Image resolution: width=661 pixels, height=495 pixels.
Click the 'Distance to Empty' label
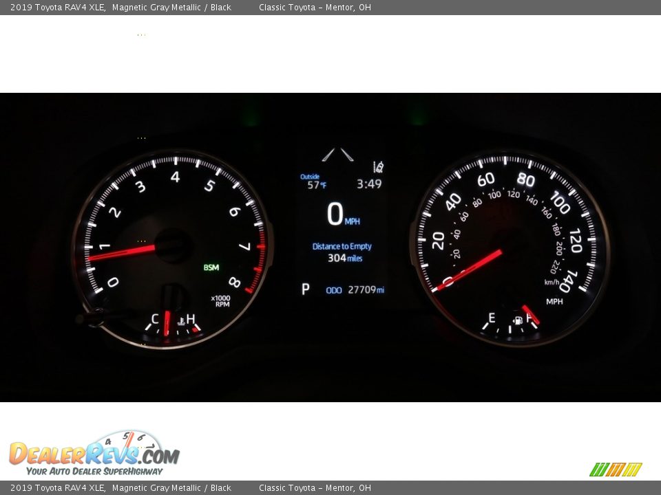[342, 247]
